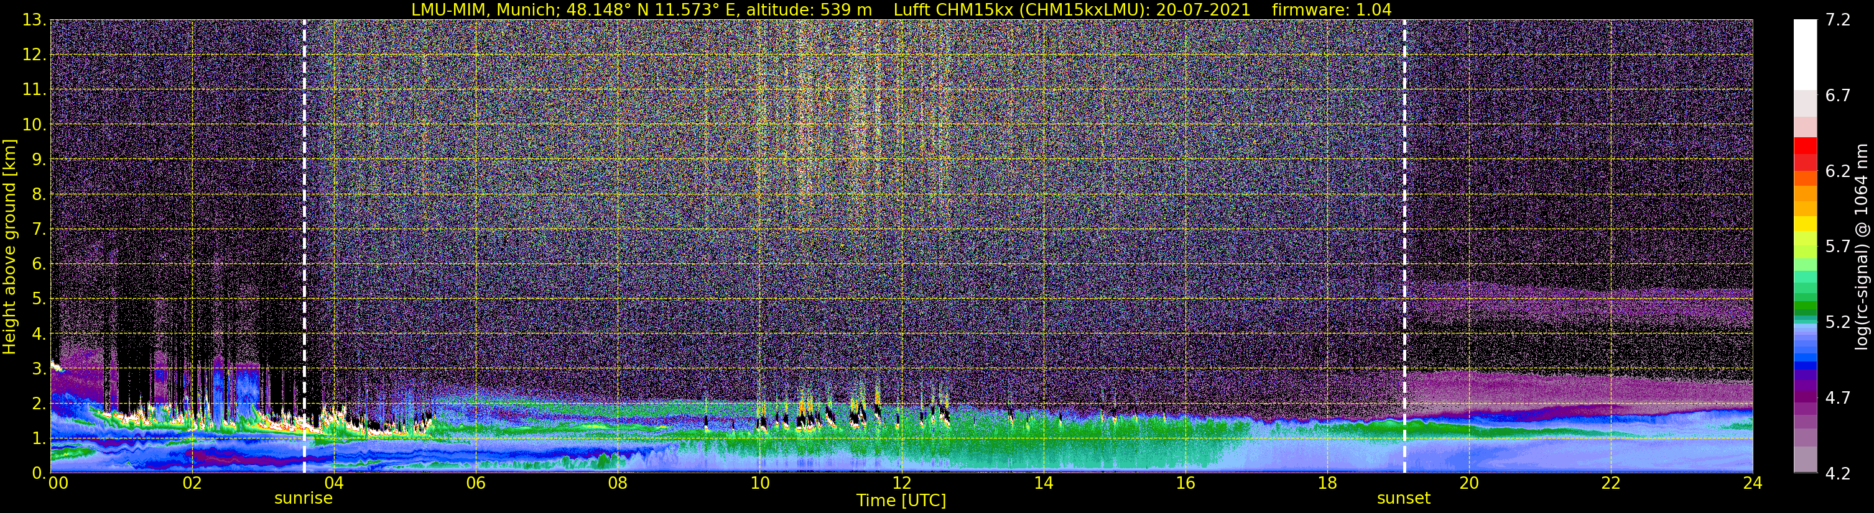The width and height of the screenshot is (1874, 513).
Task: Click the plot title starting 'LMU-MIM, Munich'
Action: click(901, 9)
